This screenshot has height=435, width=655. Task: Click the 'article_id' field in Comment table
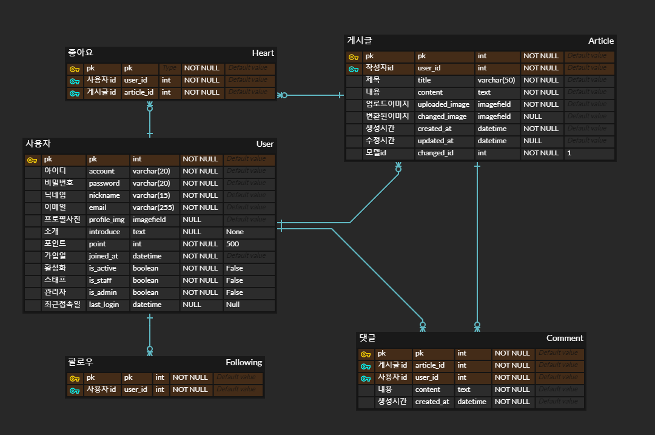click(433, 366)
